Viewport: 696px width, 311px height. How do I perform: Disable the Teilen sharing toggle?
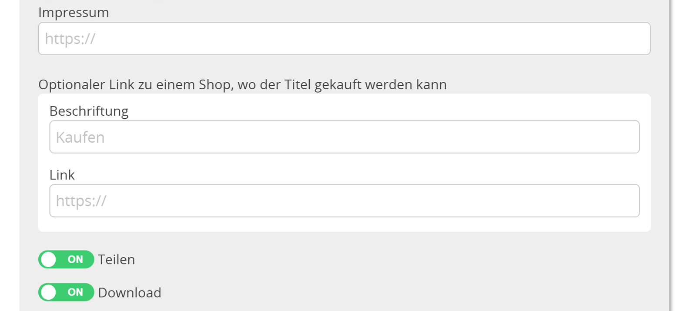[x=66, y=259]
